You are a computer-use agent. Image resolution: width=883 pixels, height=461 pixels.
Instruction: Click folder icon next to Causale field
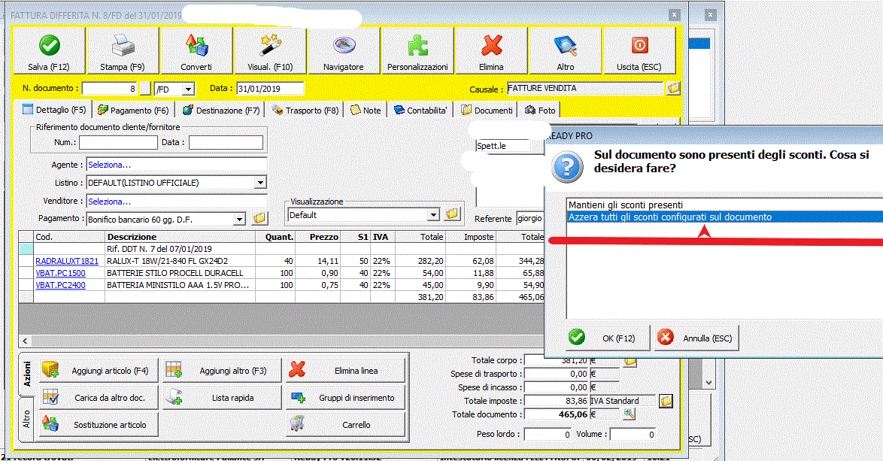click(x=673, y=89)
